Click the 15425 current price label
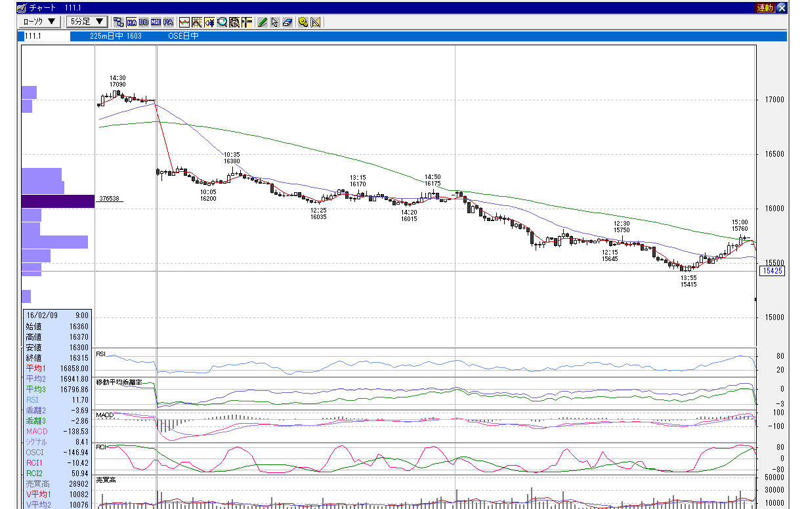Screen dimensions: 804x509 772,270
